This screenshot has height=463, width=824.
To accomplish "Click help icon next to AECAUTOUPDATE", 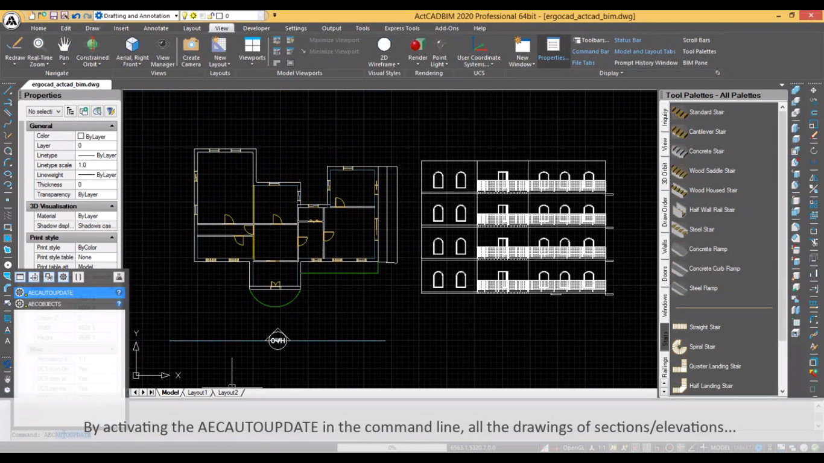I will pyautogui.click(x=119, y=292).
